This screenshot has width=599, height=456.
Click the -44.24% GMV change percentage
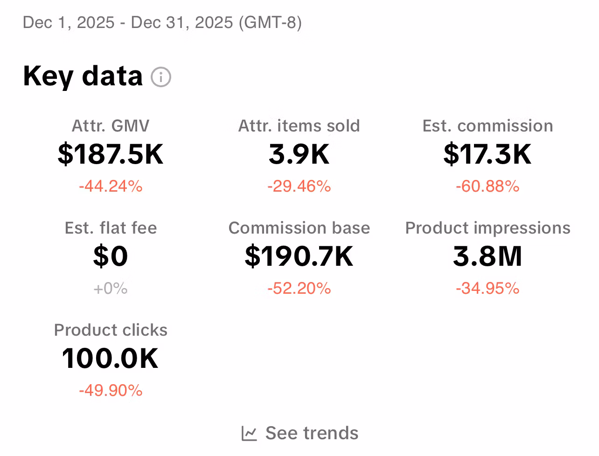(111, 187)
